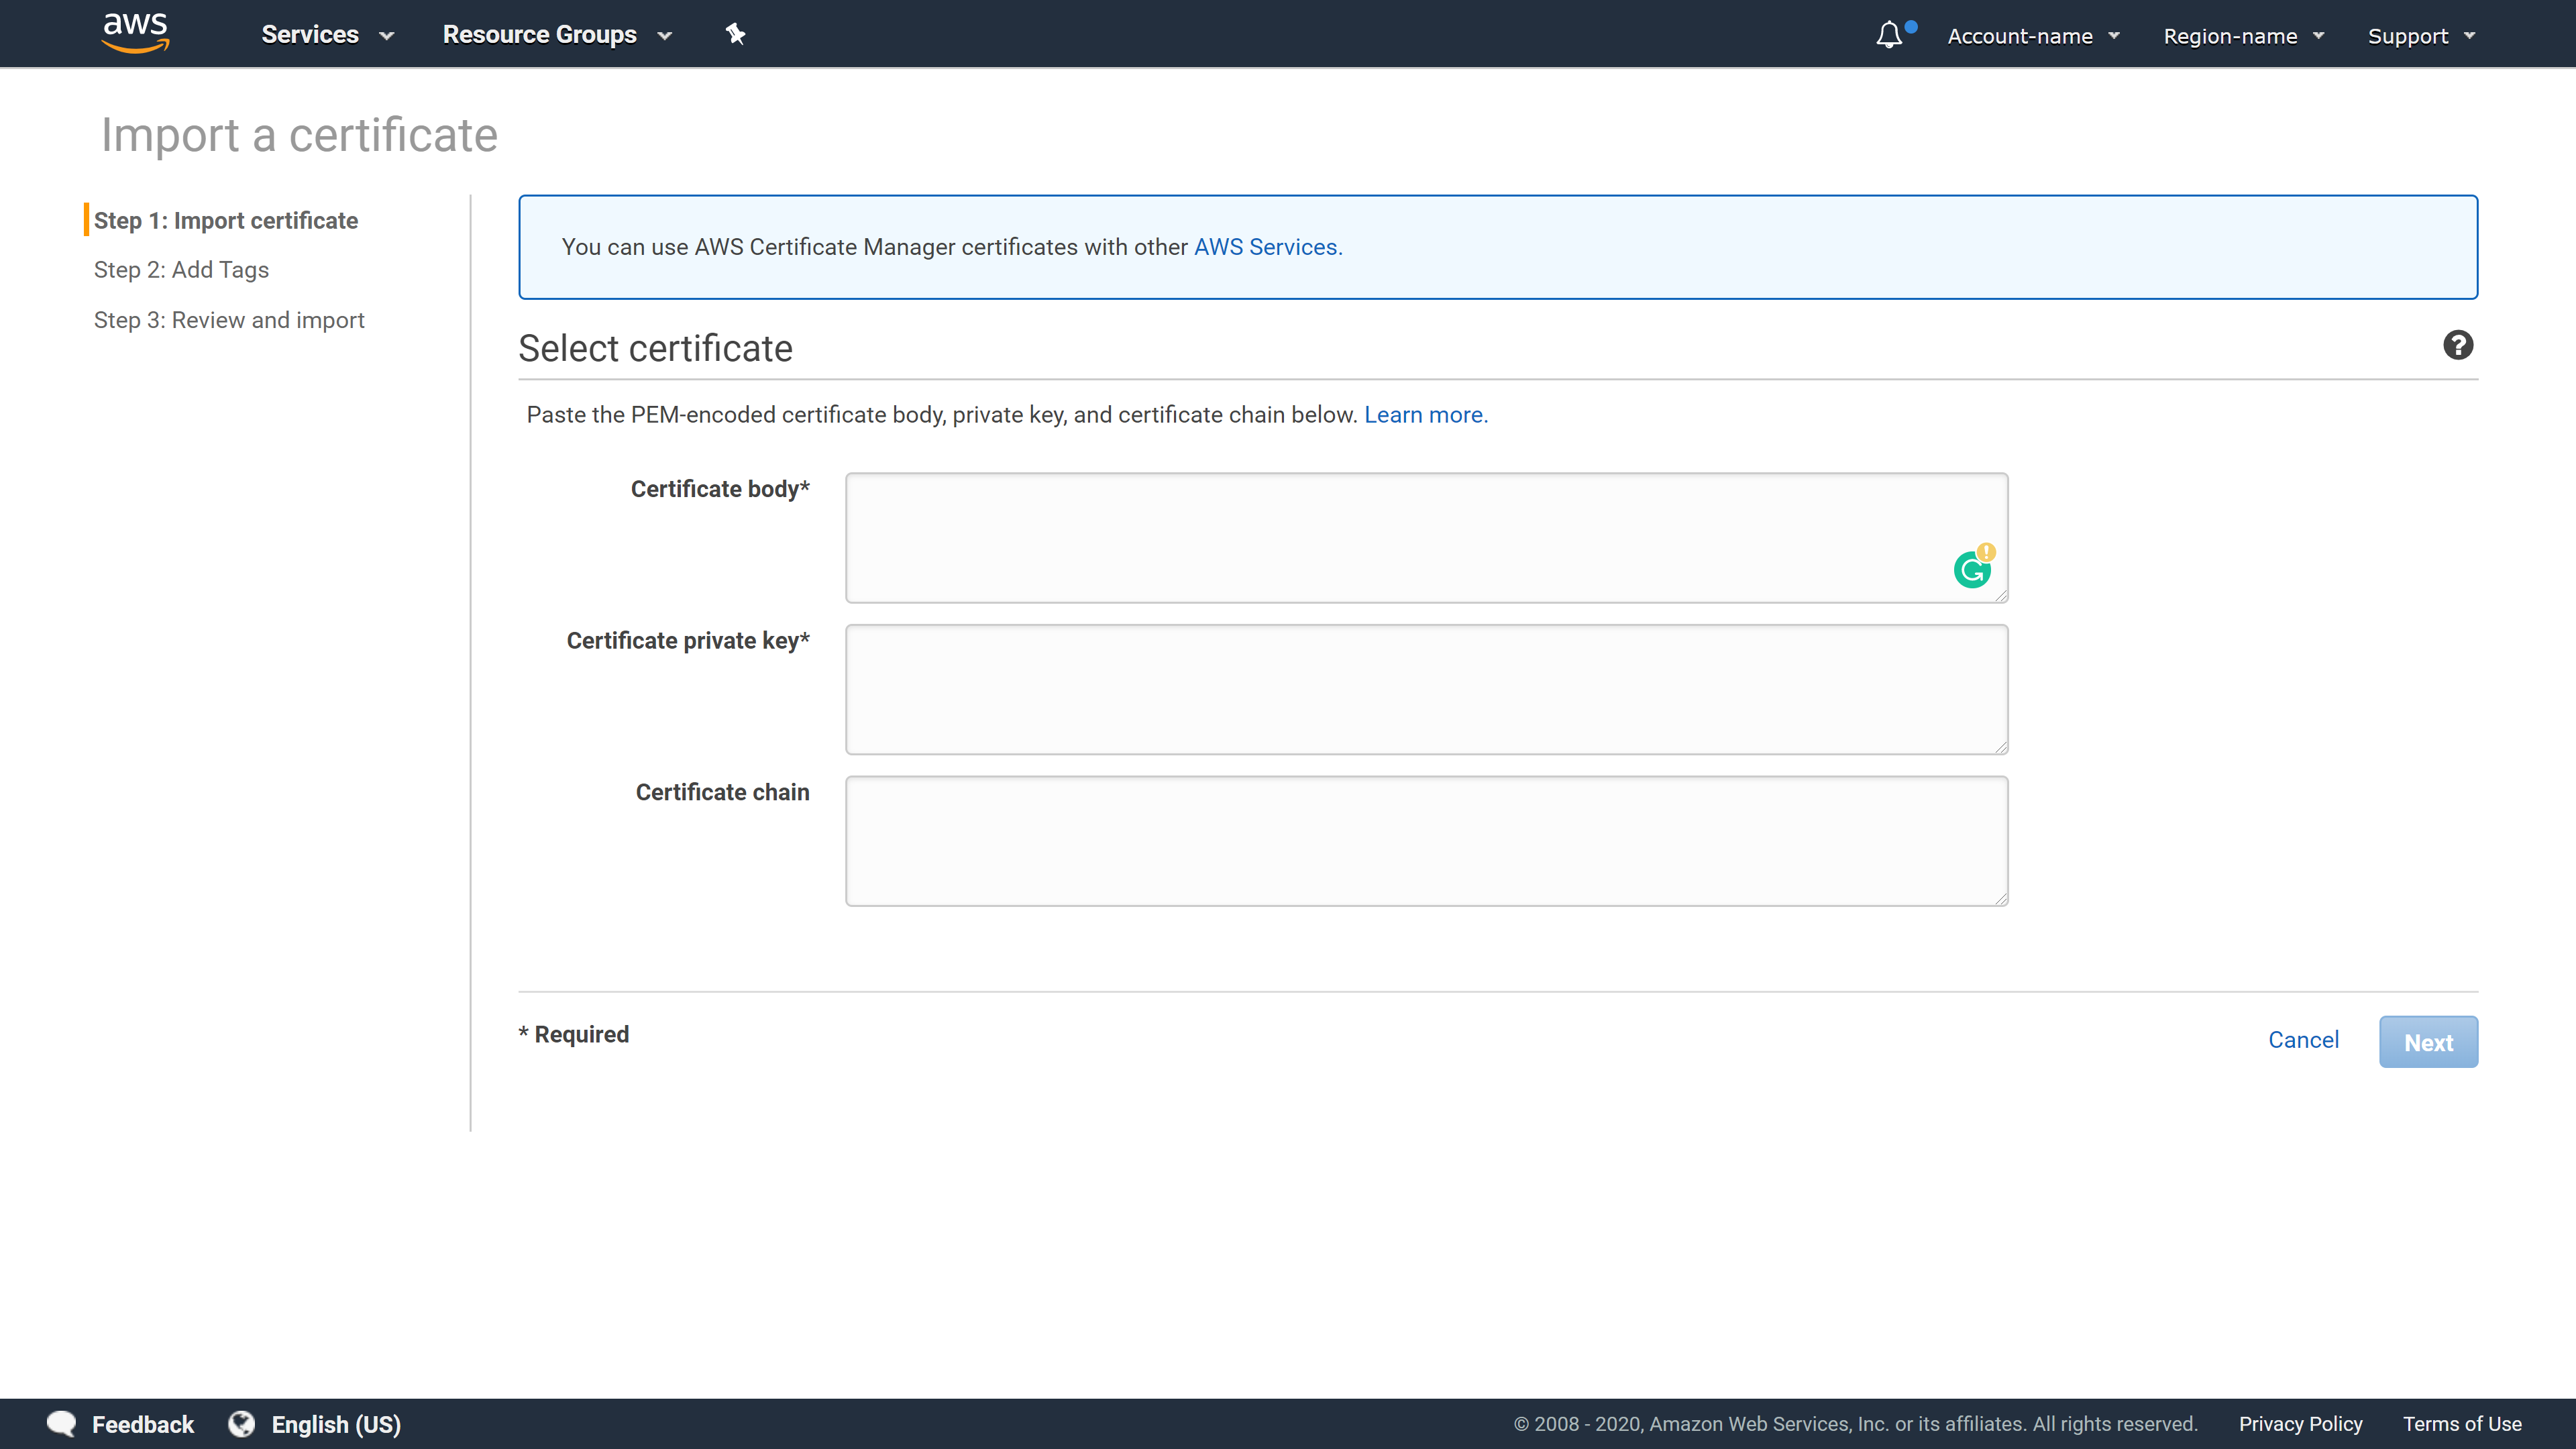Open the Account-name dropdown

(2033, 36)
